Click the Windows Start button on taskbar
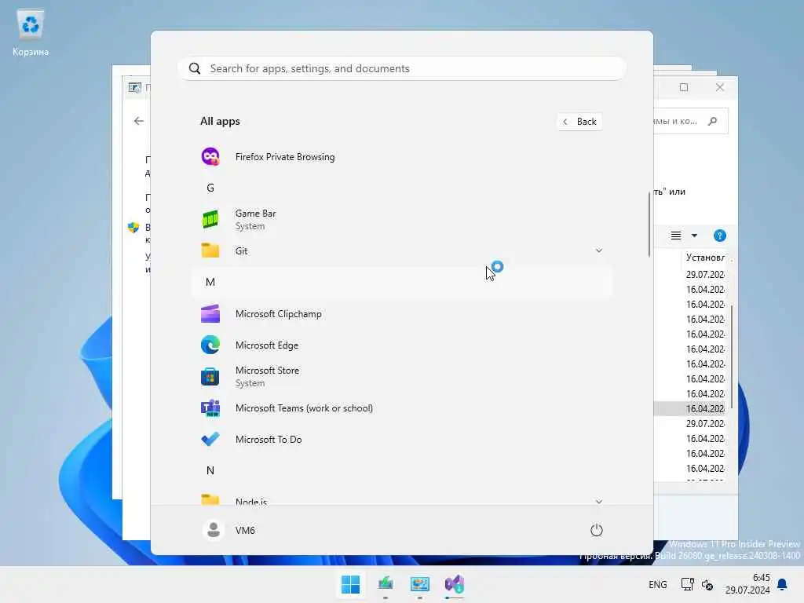The height and width of the screenshot is (603, 804). pyautogui.click(x=351, y=584)
